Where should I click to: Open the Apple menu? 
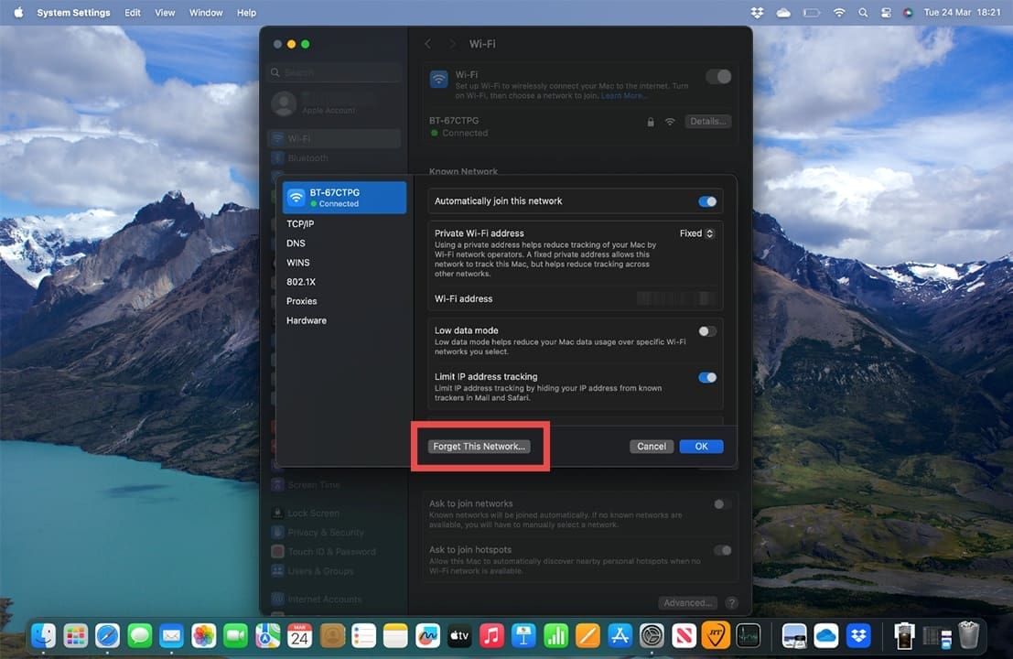[18, 12]
